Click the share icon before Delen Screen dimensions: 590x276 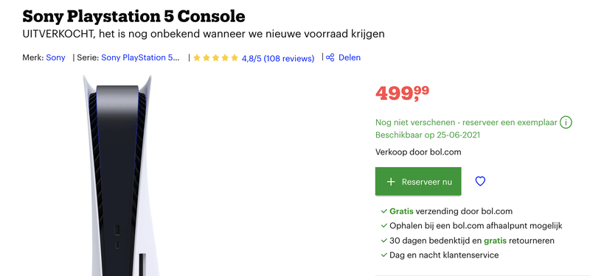click(330, 58)
